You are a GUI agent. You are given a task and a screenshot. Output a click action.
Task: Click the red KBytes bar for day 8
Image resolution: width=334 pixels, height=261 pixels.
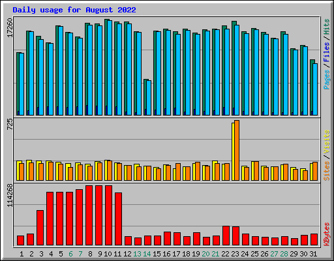pos(89,215)
